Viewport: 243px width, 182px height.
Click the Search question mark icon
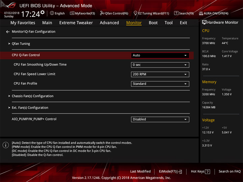point(176,13)
